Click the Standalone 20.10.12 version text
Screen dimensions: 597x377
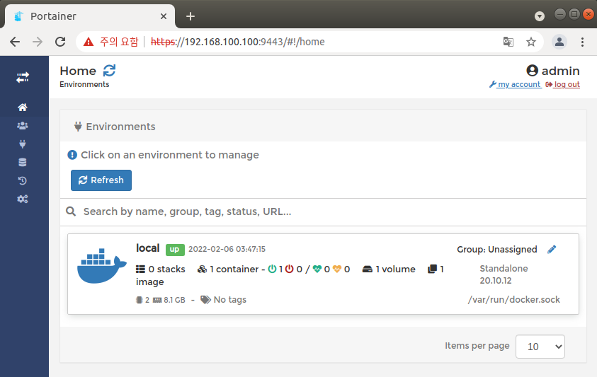(x=504, y=274)
